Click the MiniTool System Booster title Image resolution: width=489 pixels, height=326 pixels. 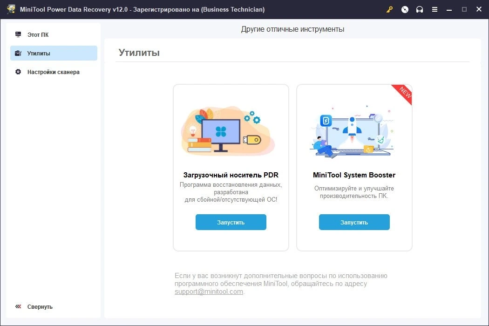pos(354,175)
